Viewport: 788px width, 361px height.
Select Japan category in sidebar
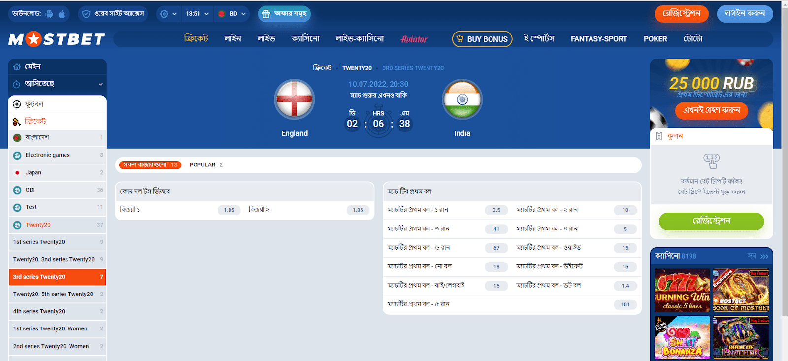click(58, 173)
